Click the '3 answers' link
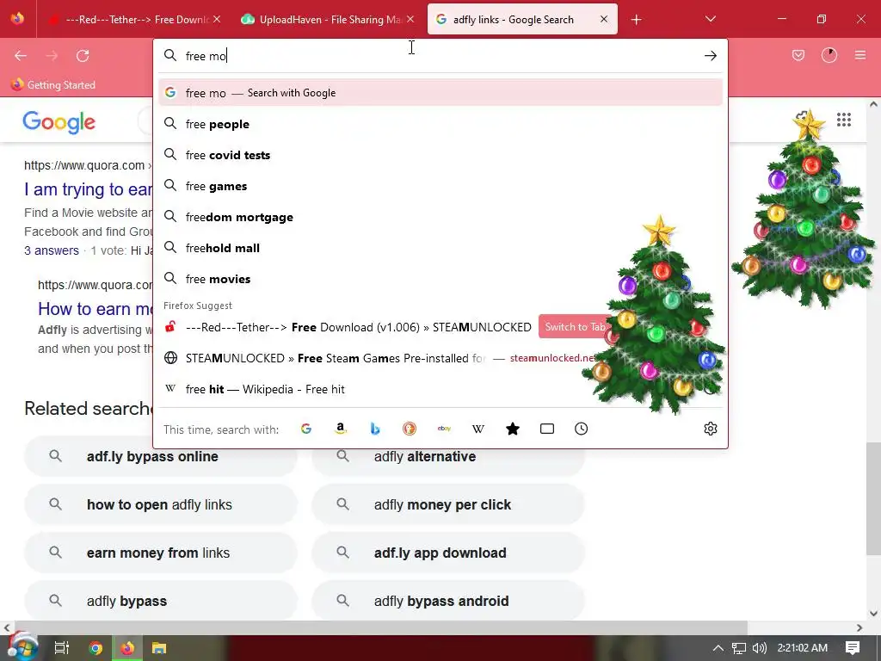881x661 pixels. pyautogui.click(x=51, y=250)
